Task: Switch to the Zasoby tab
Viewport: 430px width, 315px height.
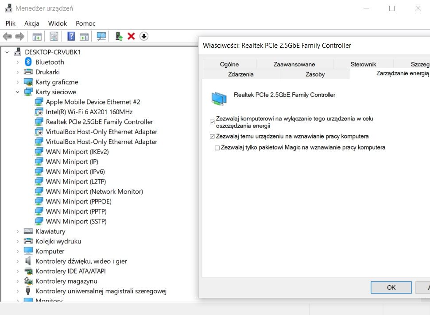Action: [315, 74]
